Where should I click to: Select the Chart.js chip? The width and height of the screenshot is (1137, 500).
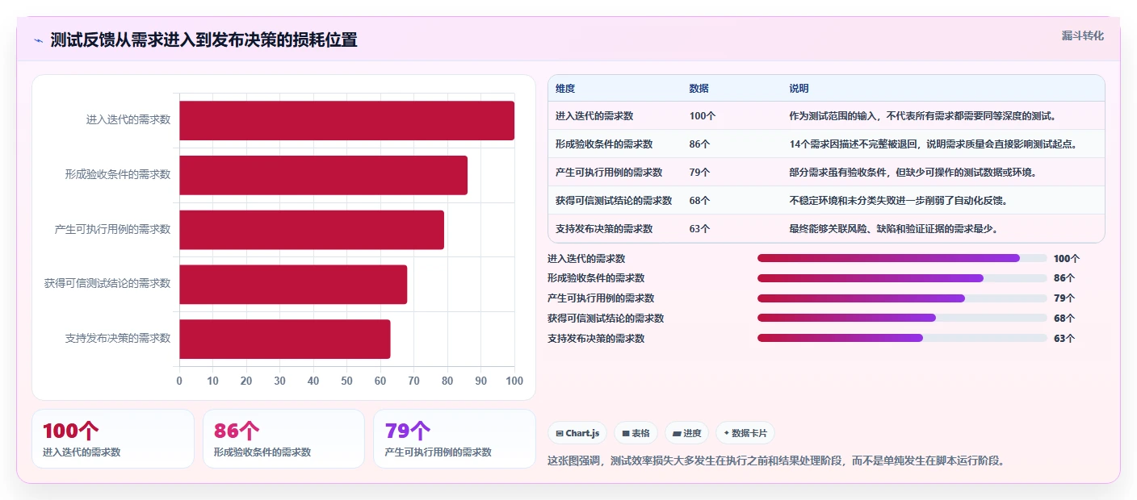(x=577, y=433)
